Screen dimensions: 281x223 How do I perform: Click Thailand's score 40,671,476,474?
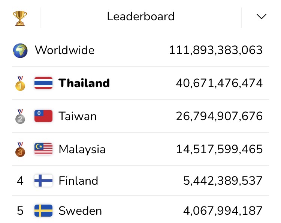(219, 83)
